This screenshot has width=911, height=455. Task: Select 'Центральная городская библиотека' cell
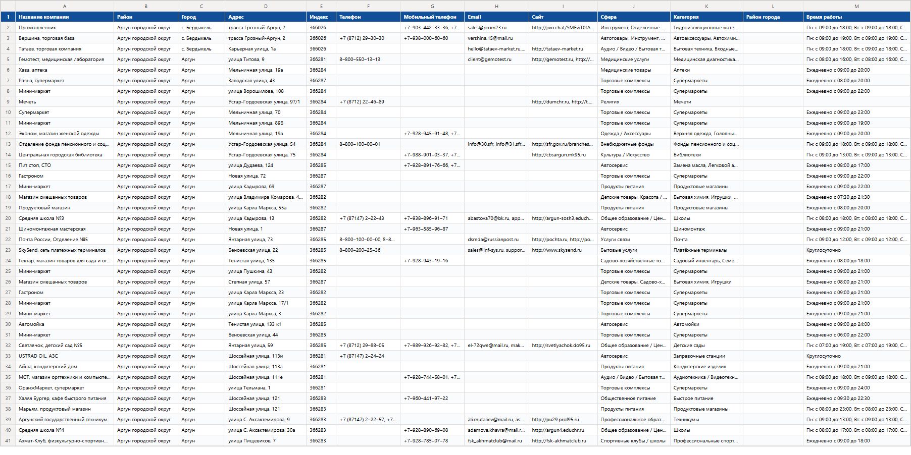(65, 154)
